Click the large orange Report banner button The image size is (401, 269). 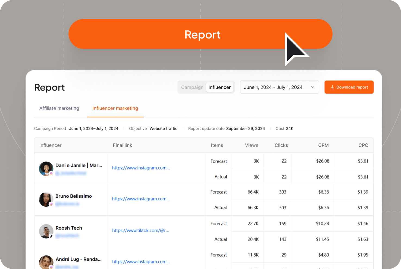(x=200, y=34)
